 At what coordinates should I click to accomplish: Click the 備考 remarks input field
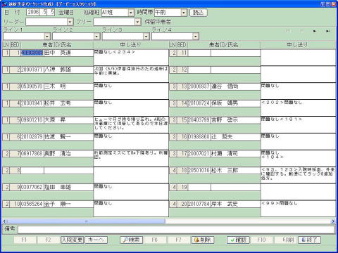(176, 230)
